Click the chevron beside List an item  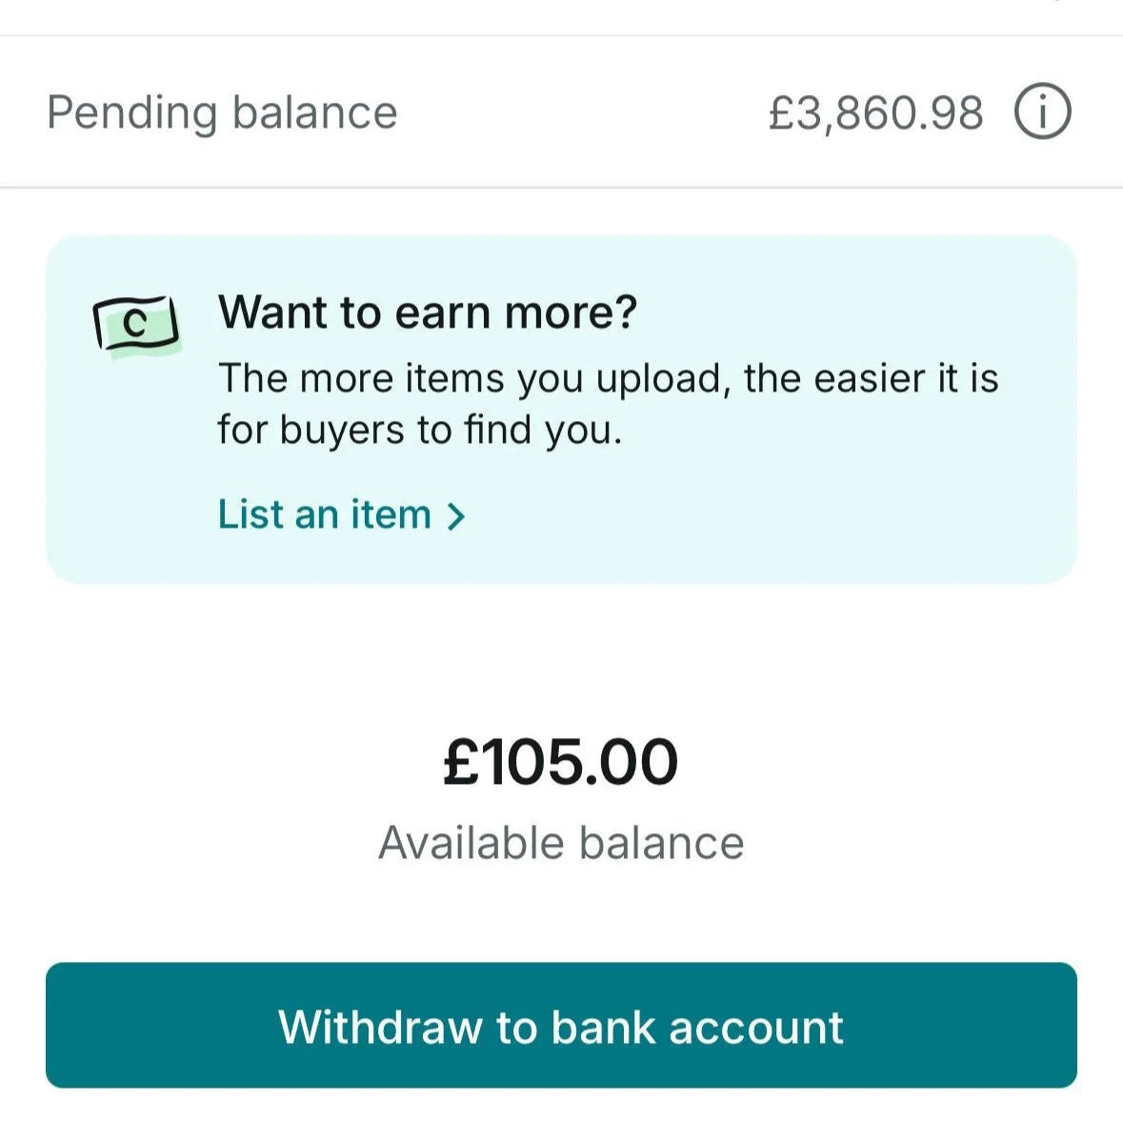[456, 516]
